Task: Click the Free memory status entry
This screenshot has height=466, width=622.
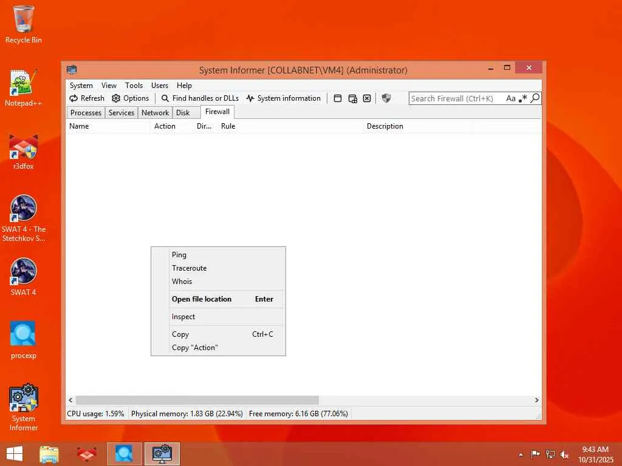Action: point(298,414)
